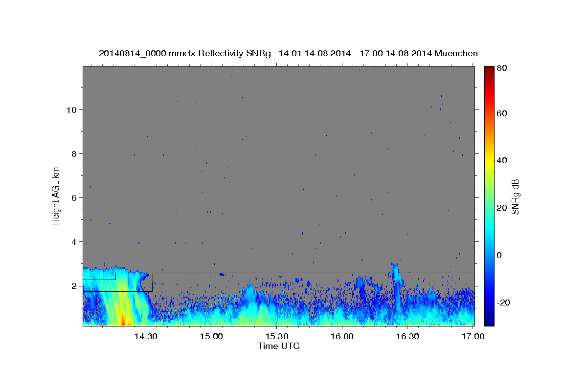Click the 15:00 time tick label

211,337
